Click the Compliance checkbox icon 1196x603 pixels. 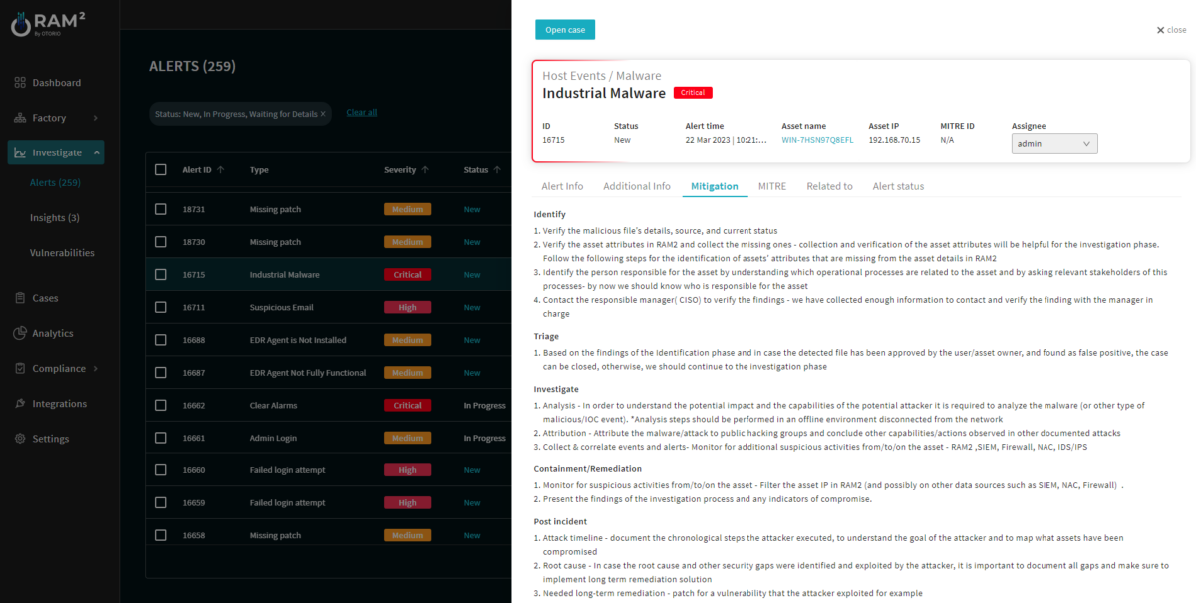pos(20,369)
